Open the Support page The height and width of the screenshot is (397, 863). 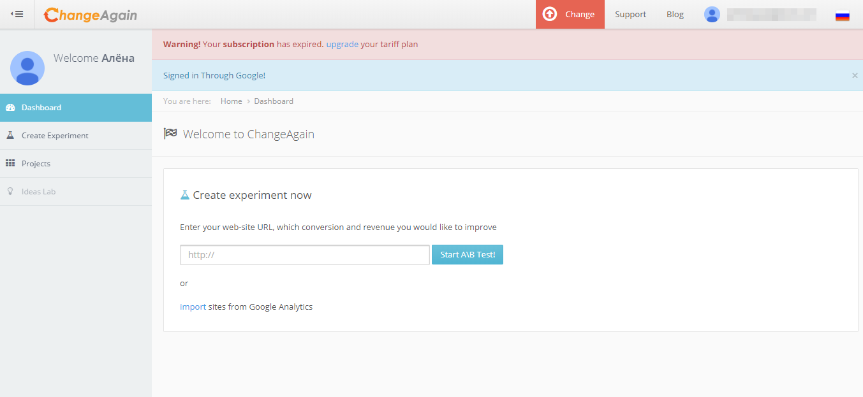pyautogui.click(x=630, y=14)
